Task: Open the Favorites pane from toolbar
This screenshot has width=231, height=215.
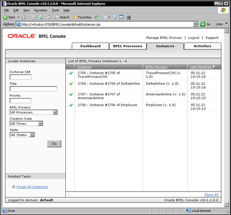Action: pyautogui.click(x=82, y=17)
